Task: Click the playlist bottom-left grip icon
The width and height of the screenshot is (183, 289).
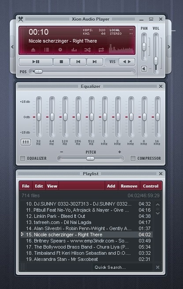Action: [x=22, y=267]
